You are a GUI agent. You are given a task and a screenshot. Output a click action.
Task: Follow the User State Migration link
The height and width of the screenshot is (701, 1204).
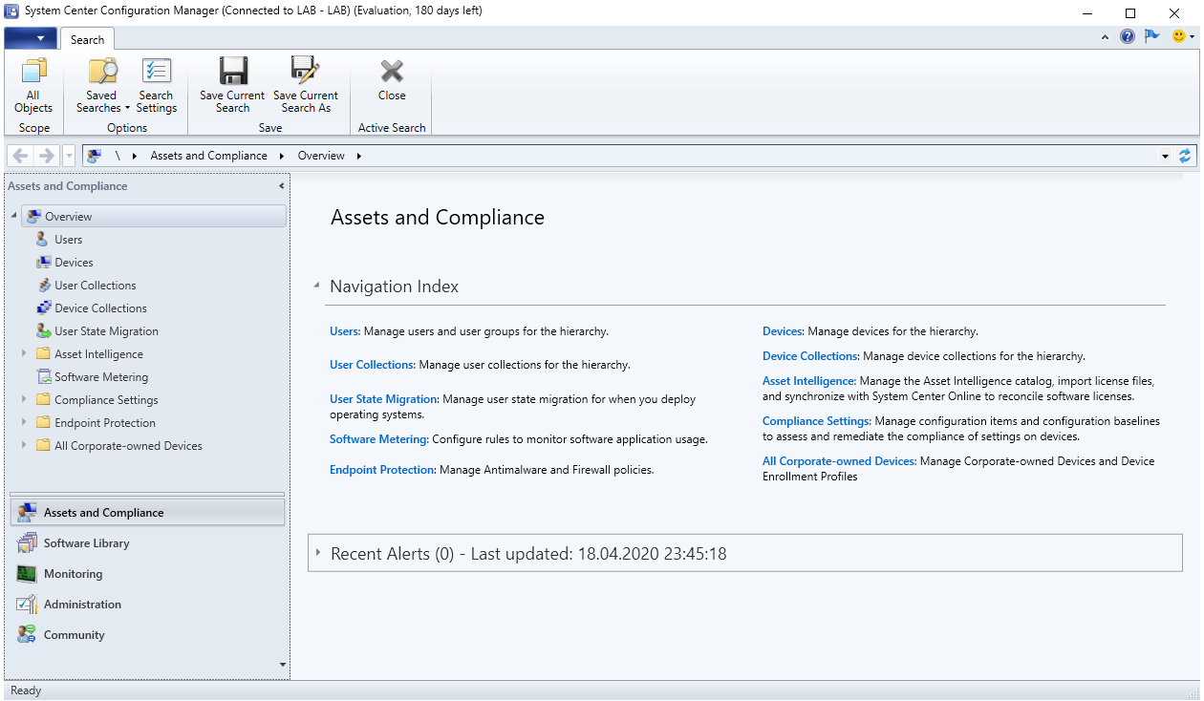pos(383,399)
